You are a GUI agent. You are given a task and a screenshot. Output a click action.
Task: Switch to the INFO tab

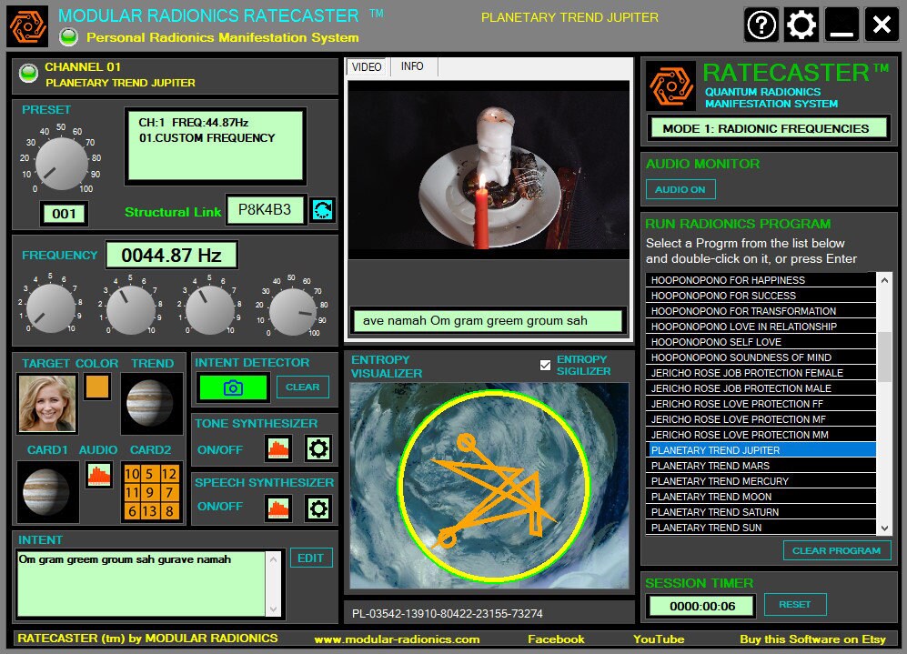413,66
